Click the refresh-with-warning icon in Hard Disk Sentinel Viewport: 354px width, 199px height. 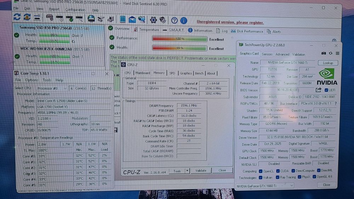pos(27,17)
